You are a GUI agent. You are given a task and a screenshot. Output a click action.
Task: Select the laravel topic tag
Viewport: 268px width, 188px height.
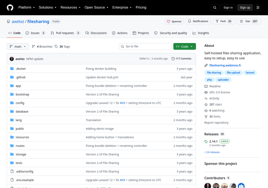(x=250, y=73)
